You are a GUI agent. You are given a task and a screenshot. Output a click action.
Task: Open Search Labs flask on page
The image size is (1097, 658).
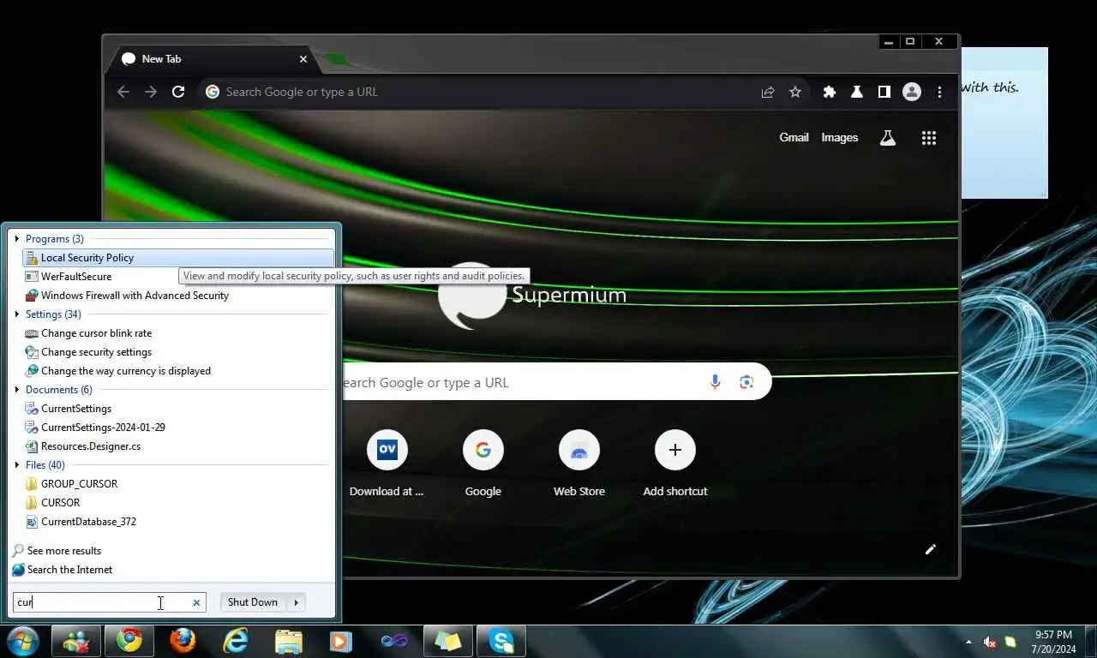(888, 138)
